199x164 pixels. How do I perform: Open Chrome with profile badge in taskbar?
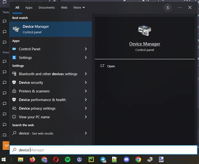pyautogui.click(x=44, y=159)
